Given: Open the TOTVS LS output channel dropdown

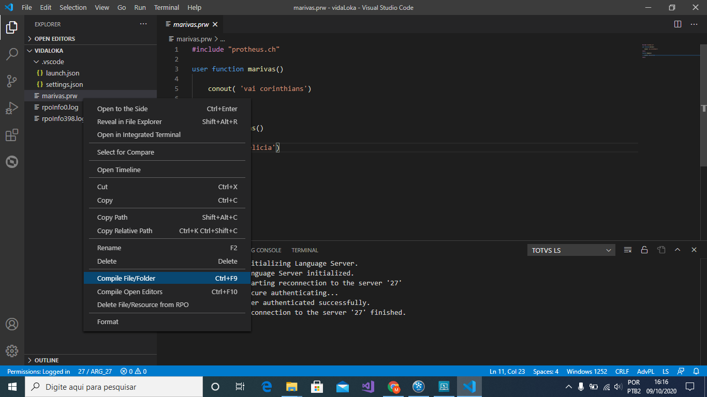Looking at the screenshot, I should coord(571,250).
